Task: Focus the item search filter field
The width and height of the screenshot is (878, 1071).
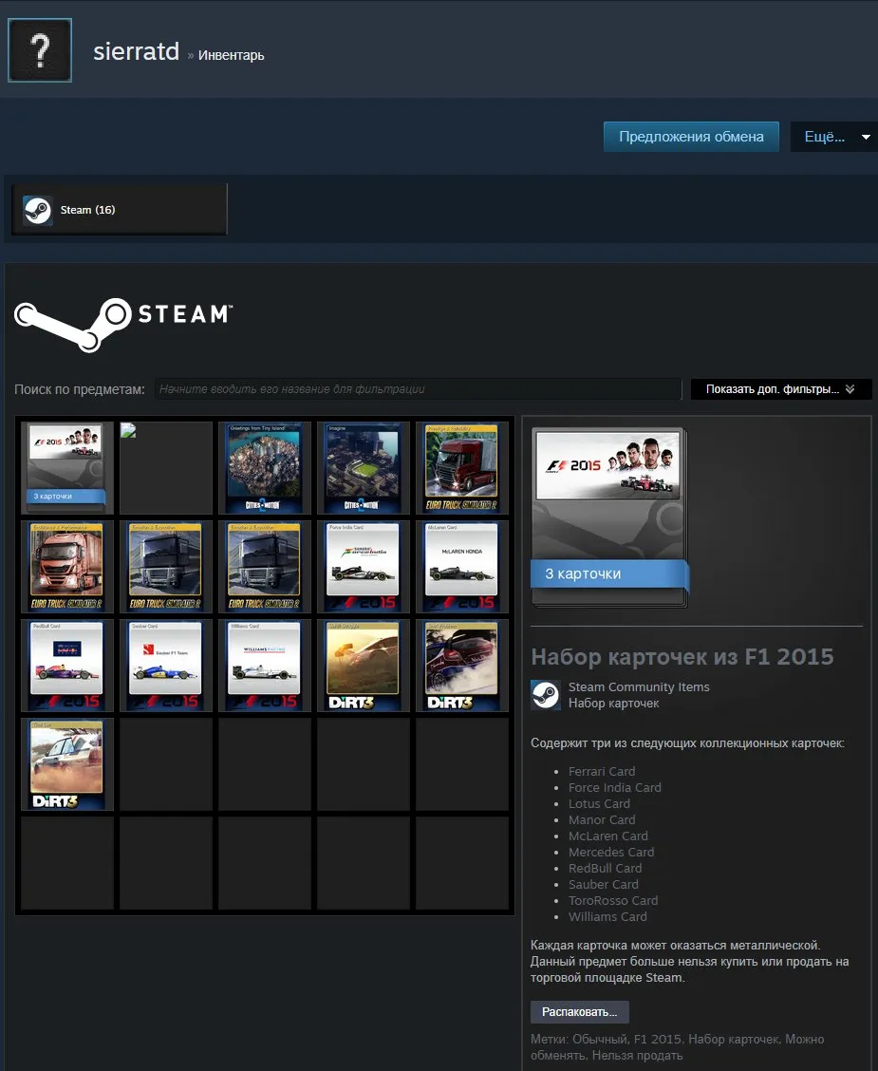Action: (418, 389)
